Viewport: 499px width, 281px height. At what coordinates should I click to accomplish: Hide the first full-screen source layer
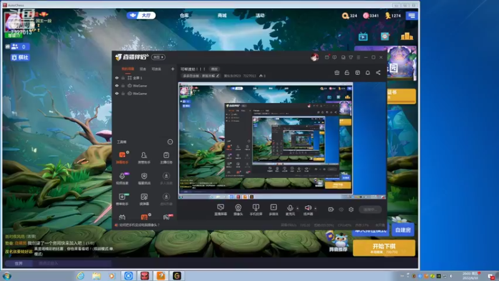click(117, 77)
